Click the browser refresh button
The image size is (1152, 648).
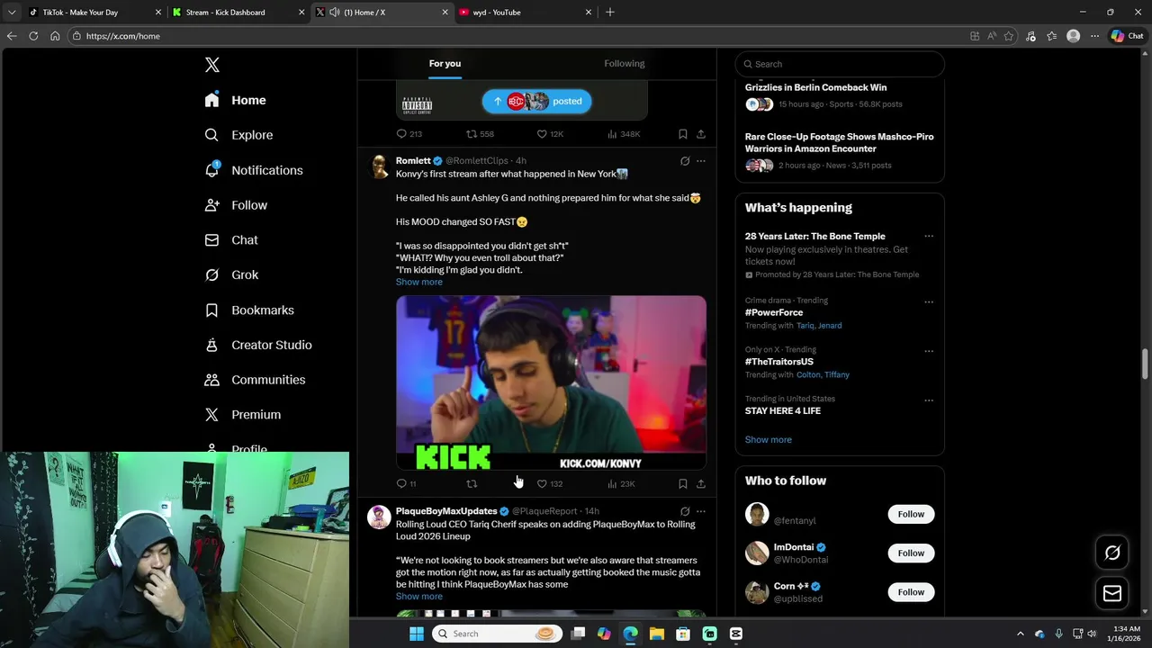(33, 36)
